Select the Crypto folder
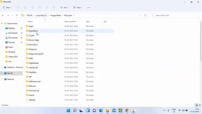The image size is (202, 114). tap(32, 35)
